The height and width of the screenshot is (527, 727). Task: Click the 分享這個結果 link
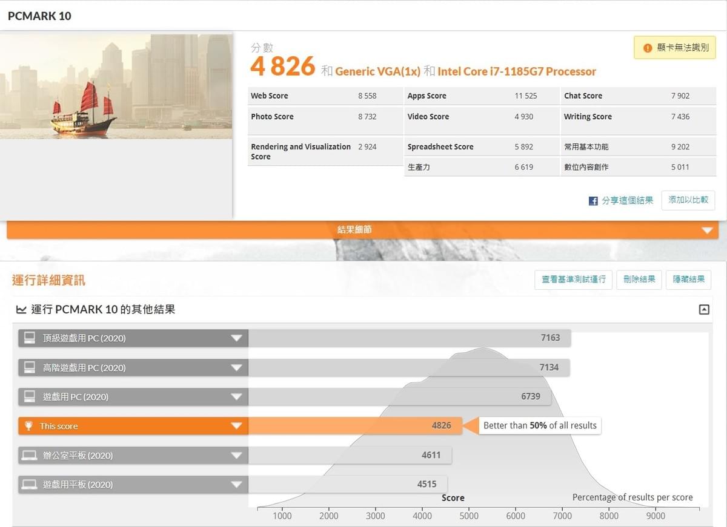(x=627, y=201)
